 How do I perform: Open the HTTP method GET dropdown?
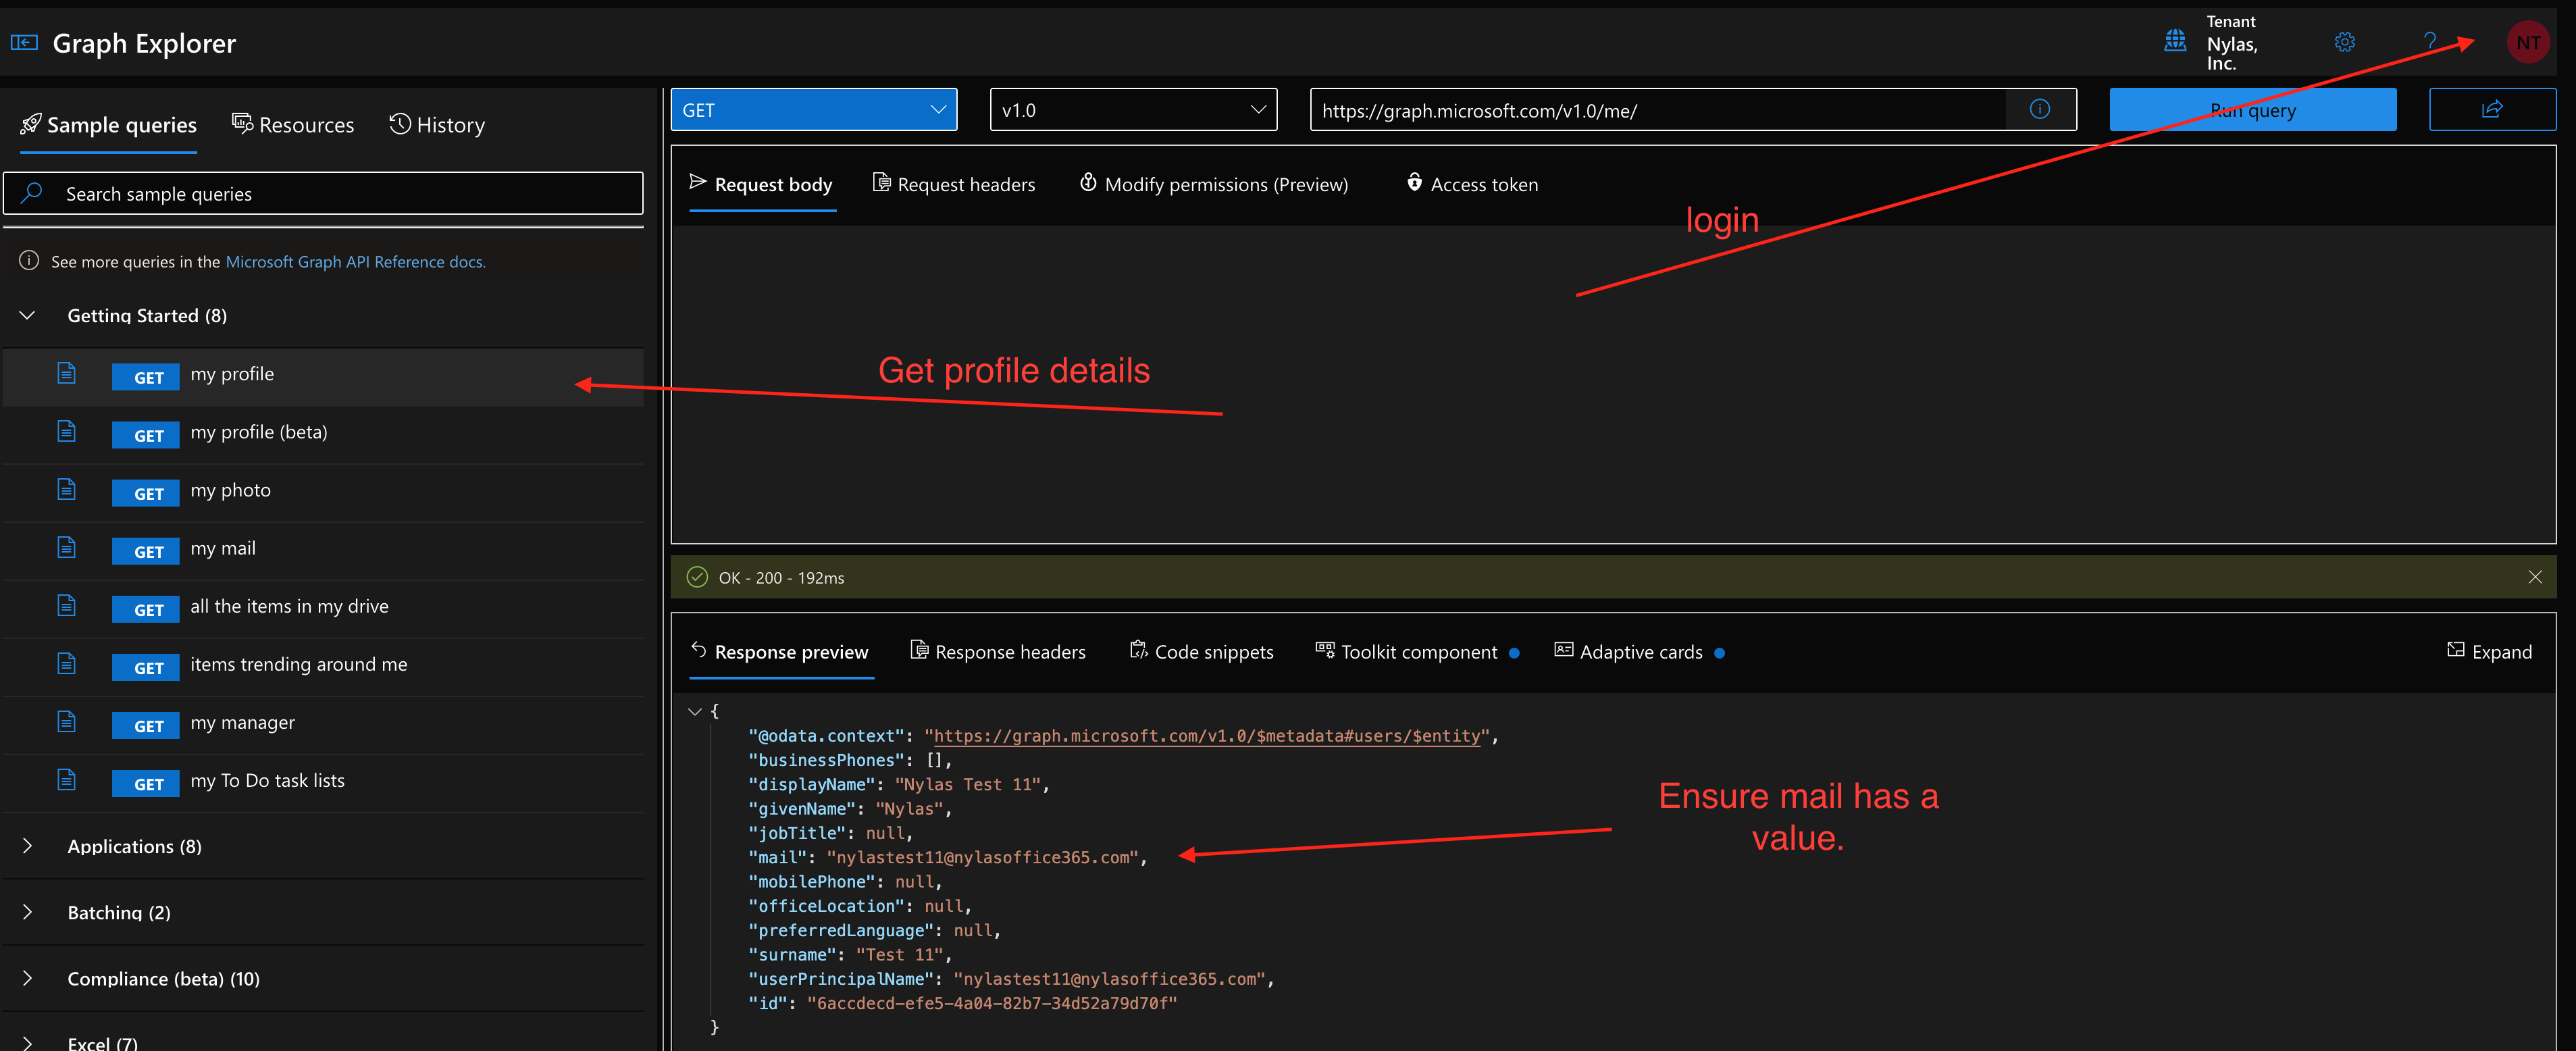click(814, 109)
